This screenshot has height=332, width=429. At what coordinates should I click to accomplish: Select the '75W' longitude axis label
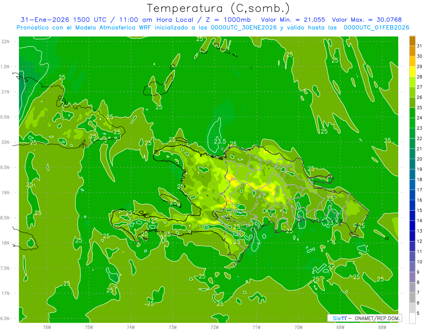(89, 327)
